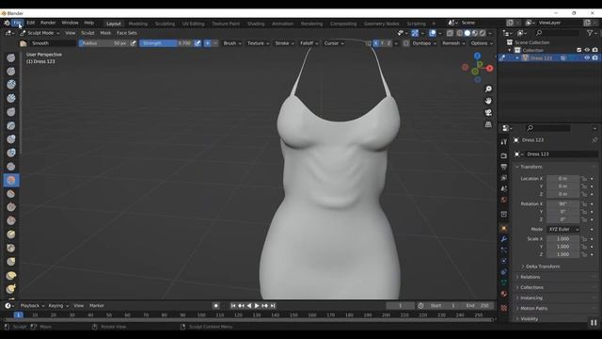Open the Scene properties tab

click(504, 188)
